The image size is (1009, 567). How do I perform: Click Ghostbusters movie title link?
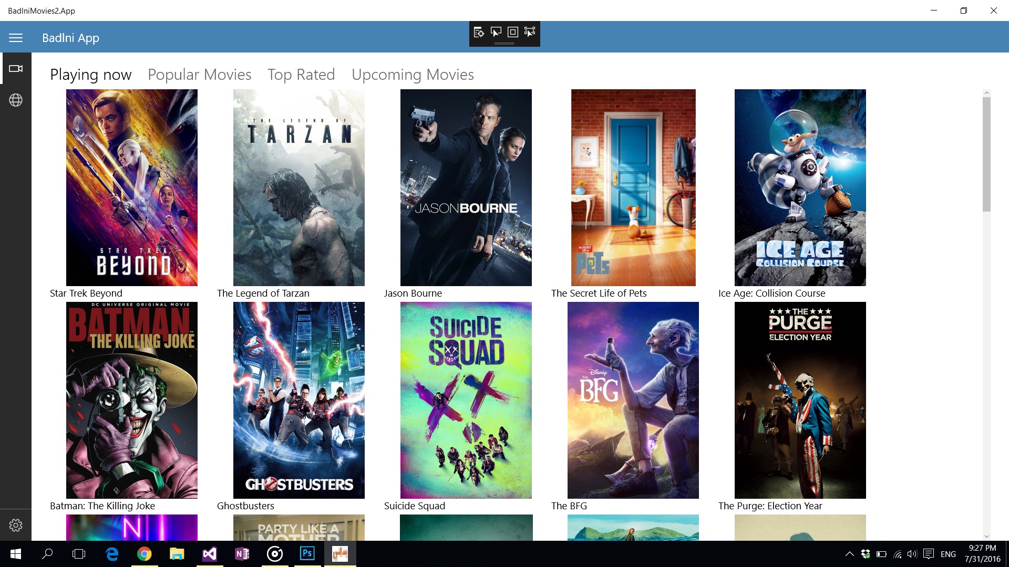245,506
